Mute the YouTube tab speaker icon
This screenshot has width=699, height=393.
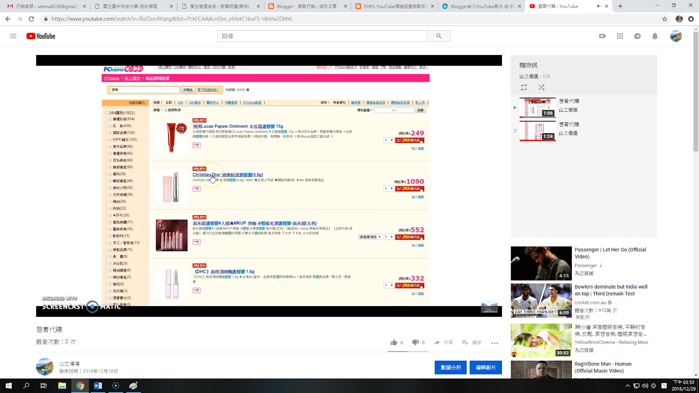pos(599,6)
